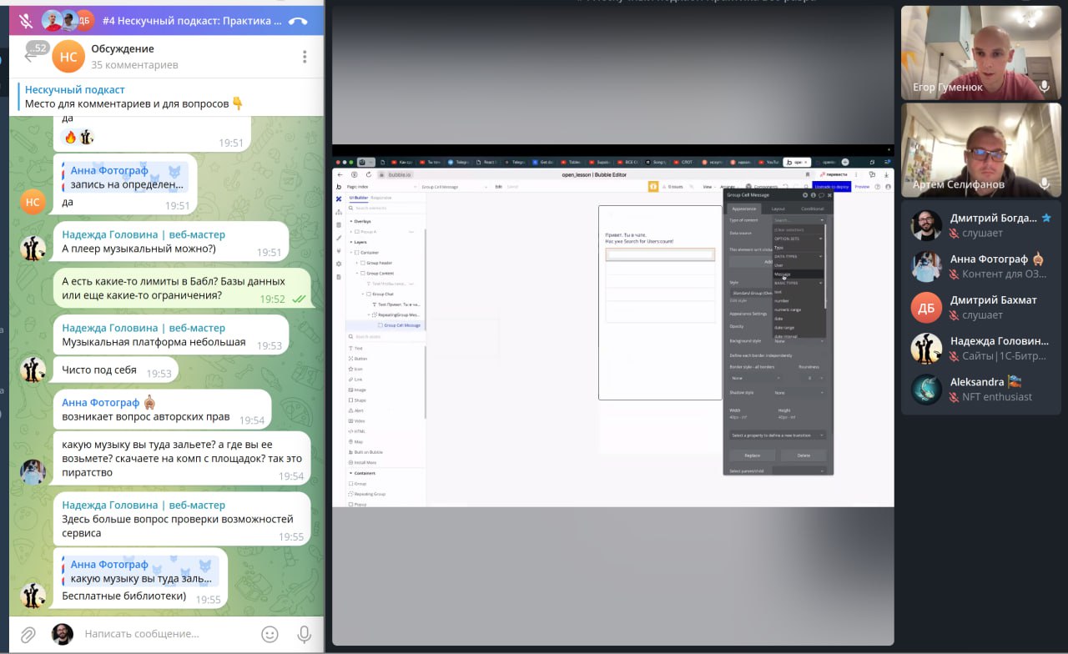Screen dimensions: 1068x654
Task: Record a voice message with microphone icon
Action: (x=304, y=634)
